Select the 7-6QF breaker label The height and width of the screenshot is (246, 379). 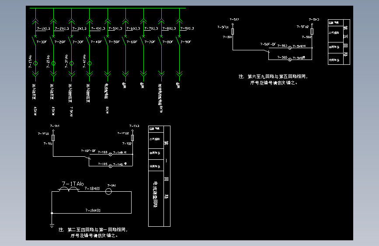[x=132, y=42]
